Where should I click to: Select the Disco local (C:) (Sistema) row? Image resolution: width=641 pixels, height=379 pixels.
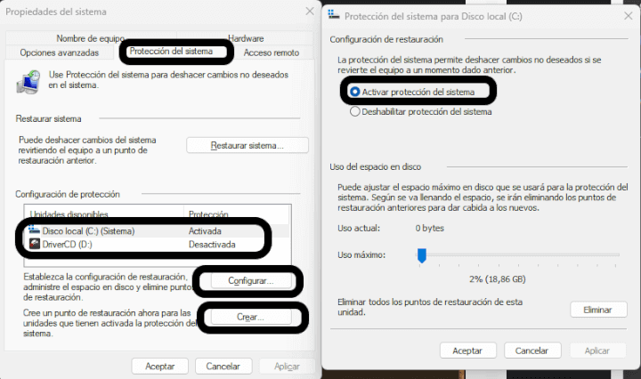click(x=157, y=231)
